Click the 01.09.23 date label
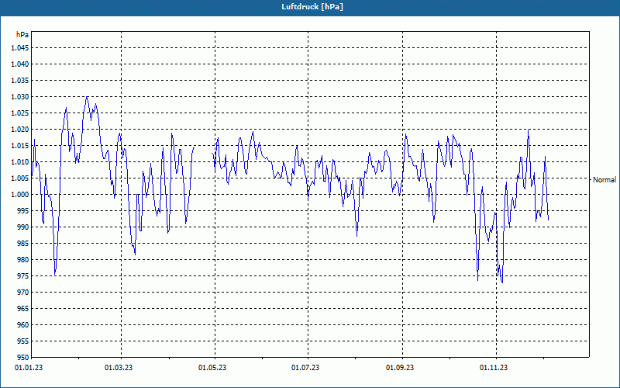This screenshot has width=620, height=388. (x=400, y=368)
